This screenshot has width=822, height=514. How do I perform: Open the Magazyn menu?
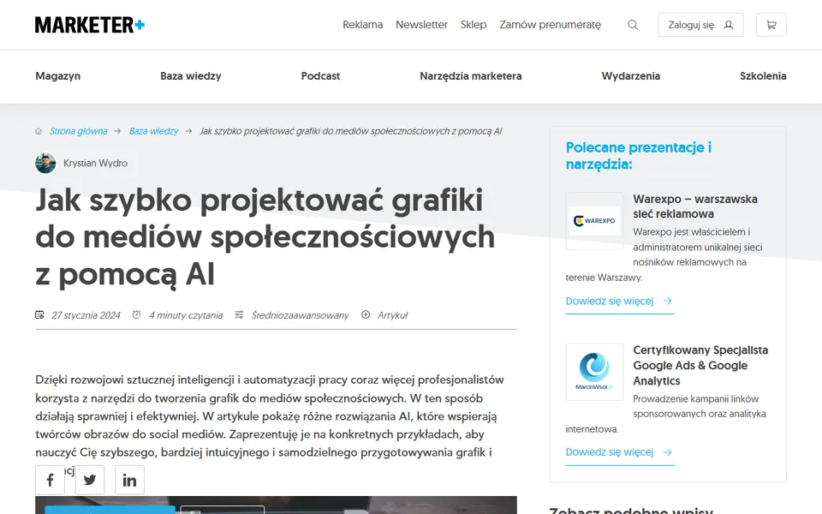click(x=57, y=76)
